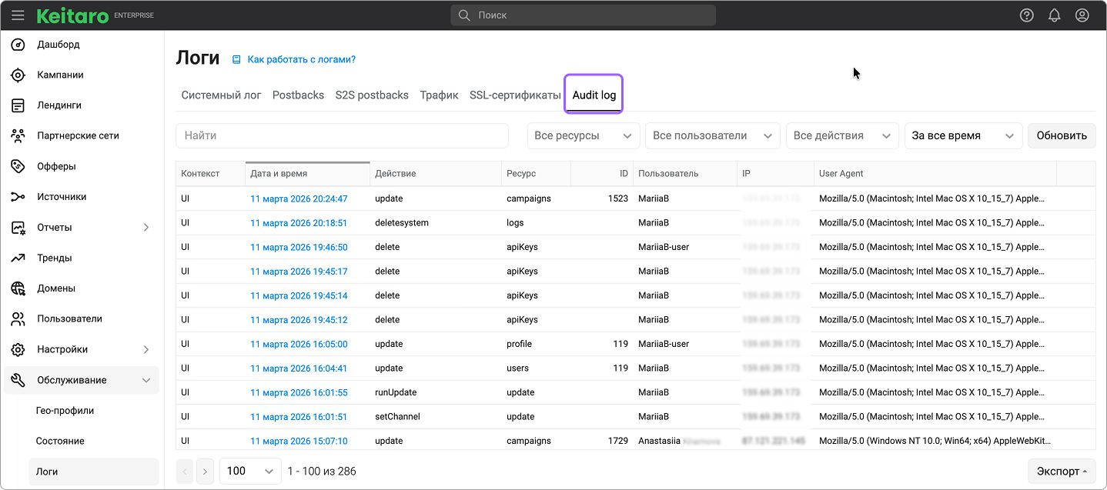Screen dimensions: 1107x490
Task: Open Домены via its globe icon
Action: [x=18, y=288]
